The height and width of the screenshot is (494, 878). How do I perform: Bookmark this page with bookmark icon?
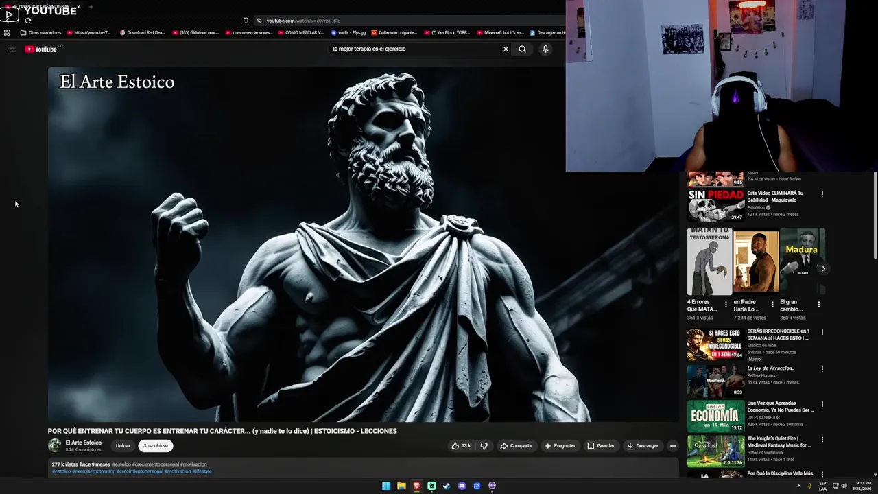pyautogui.click(x=246, y=21)
